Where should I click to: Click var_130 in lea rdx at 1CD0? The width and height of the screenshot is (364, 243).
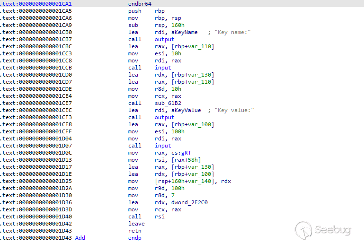pos(199,75)
